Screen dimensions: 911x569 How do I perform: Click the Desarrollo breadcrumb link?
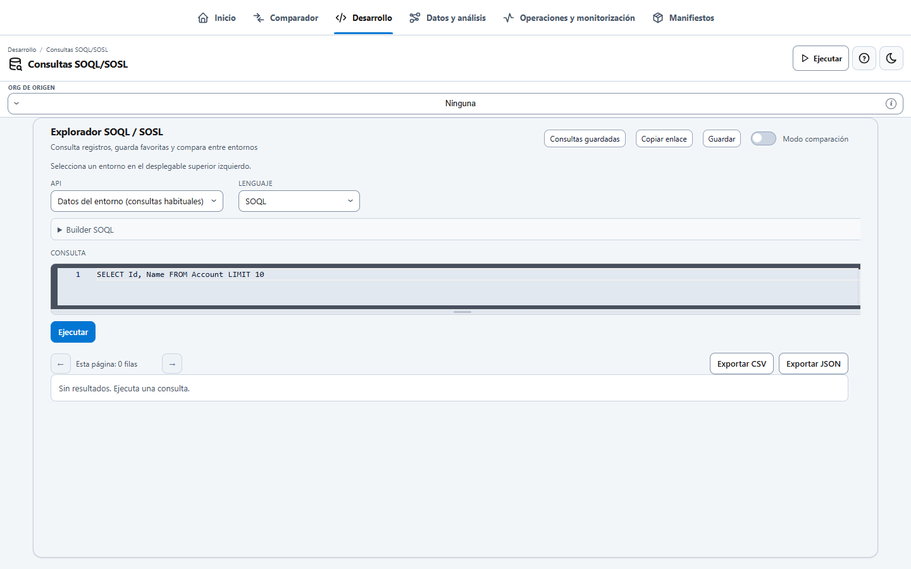(22, 49)
